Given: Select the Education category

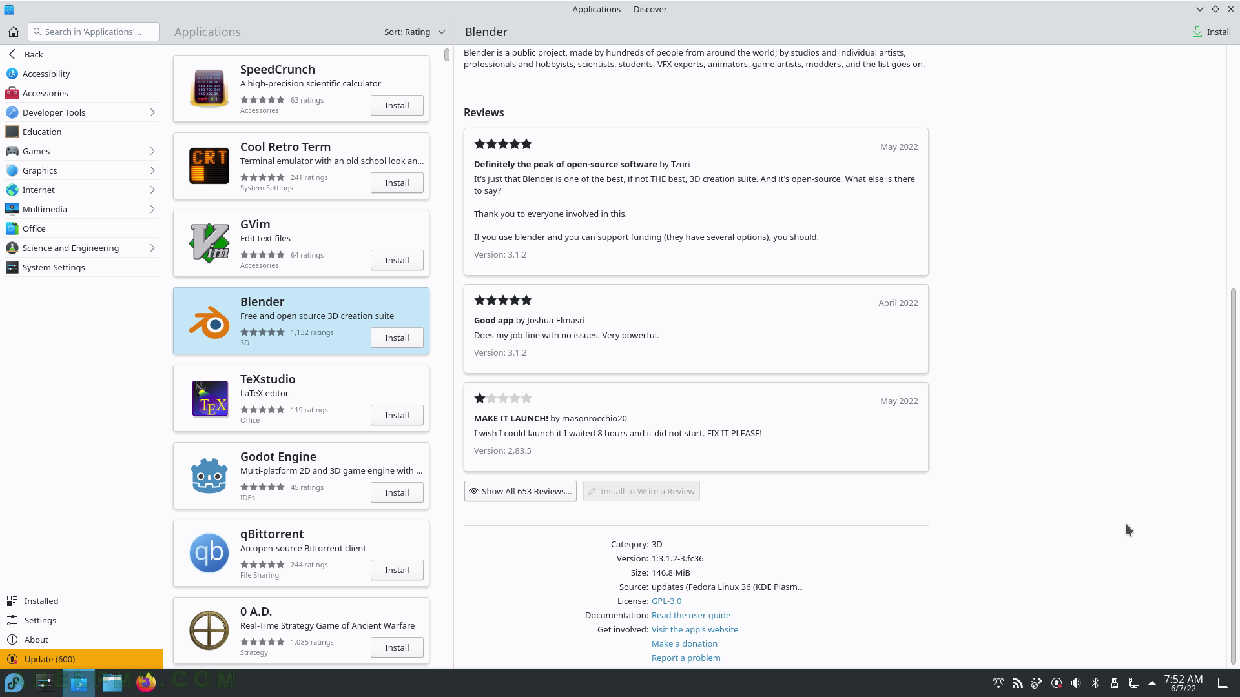Looking at the screenshot, I should pyautogui.click(x=81, y=132).
